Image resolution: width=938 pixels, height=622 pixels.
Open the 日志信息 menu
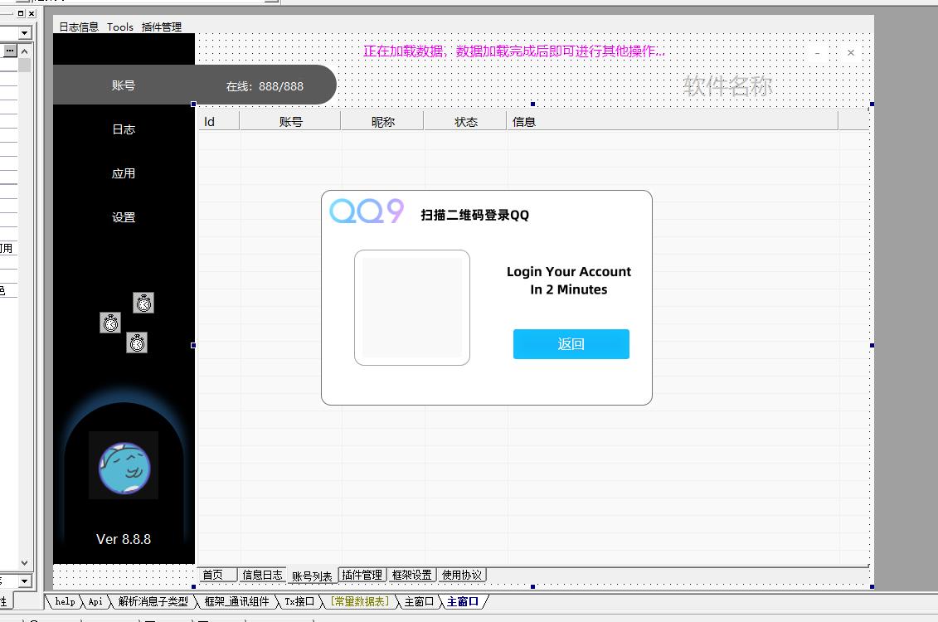tap(78, 27)
